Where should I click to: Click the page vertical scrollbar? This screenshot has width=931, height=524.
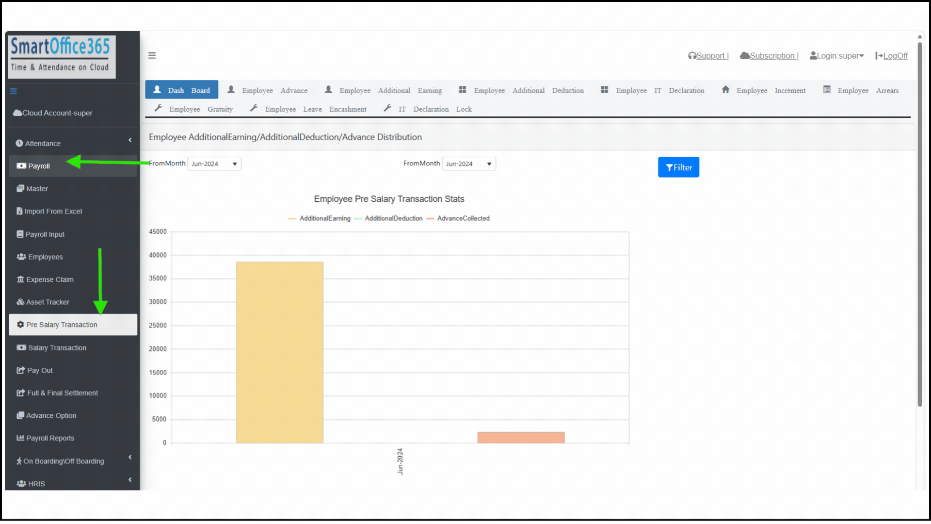920,223
